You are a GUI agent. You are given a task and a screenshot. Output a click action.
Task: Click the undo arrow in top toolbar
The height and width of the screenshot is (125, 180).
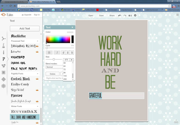click(120, 15)
